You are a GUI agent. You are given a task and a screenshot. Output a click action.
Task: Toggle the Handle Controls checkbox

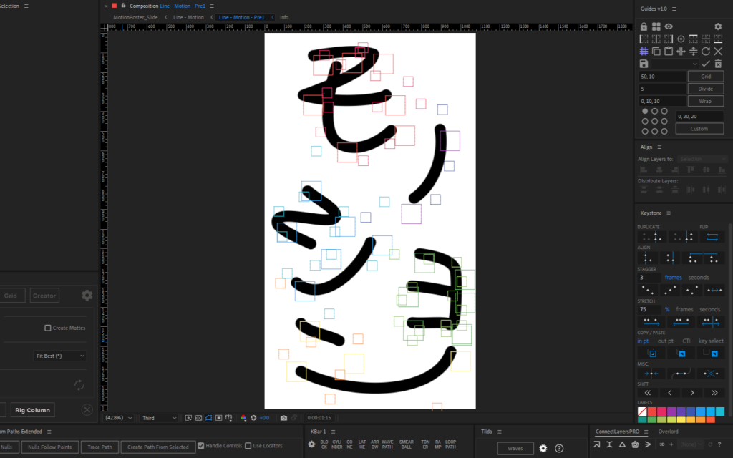click(x=200, y=446)
